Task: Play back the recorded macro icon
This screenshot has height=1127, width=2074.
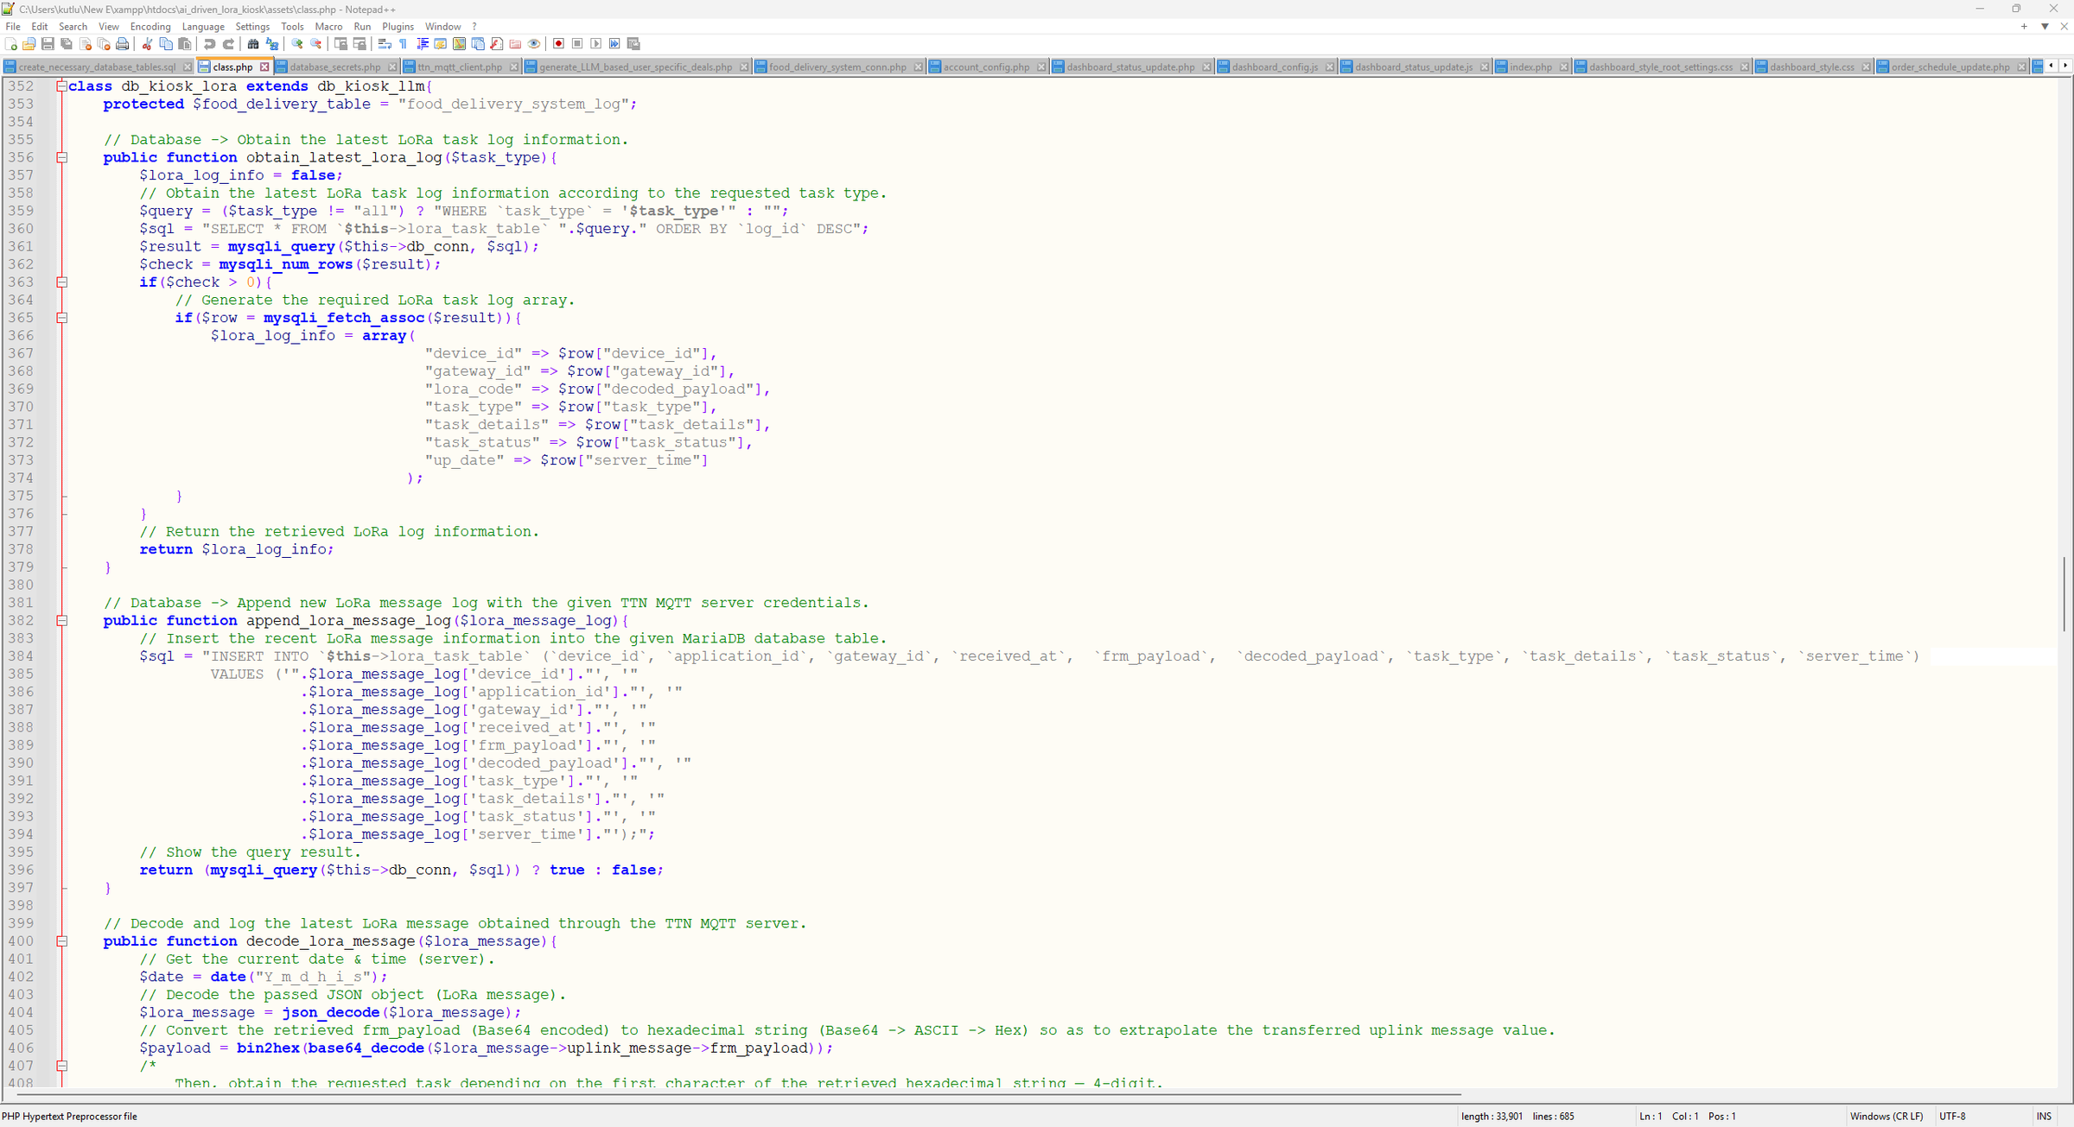Action: 596,44
